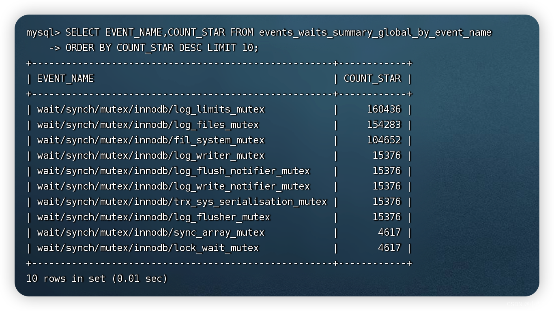The height and width of the screenshot is (311, 554).
Task: Click the 4617 count for lock_wait_mutex
Action: pyautogui.click(x=389, y=248)
